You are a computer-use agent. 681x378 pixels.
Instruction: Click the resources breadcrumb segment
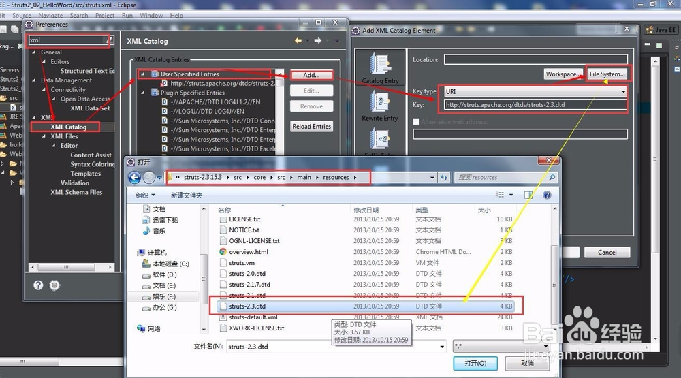(336, 177)
